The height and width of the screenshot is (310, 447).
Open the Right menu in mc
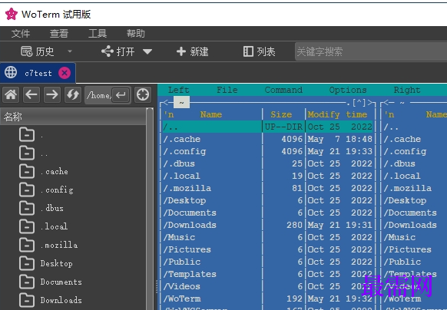coord(407,90)
